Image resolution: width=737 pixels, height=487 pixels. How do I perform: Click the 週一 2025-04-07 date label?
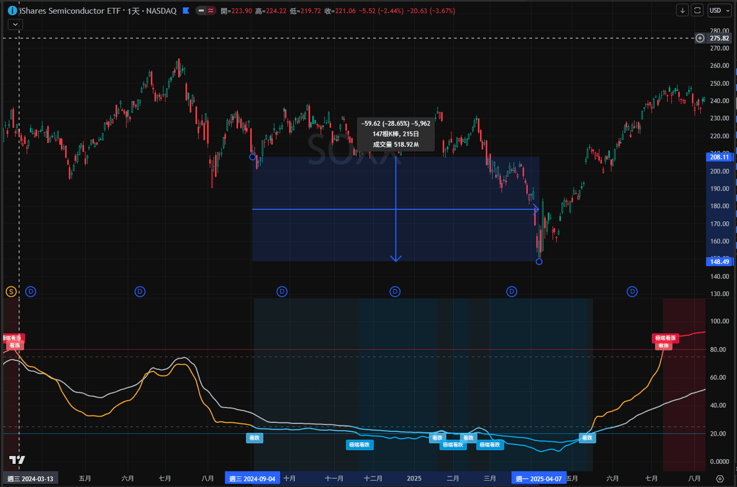click(538, 478)
